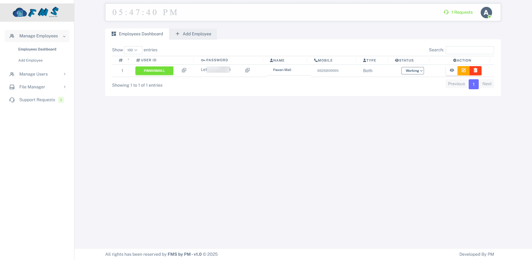Copy the password for Pawan Mall

247,70
